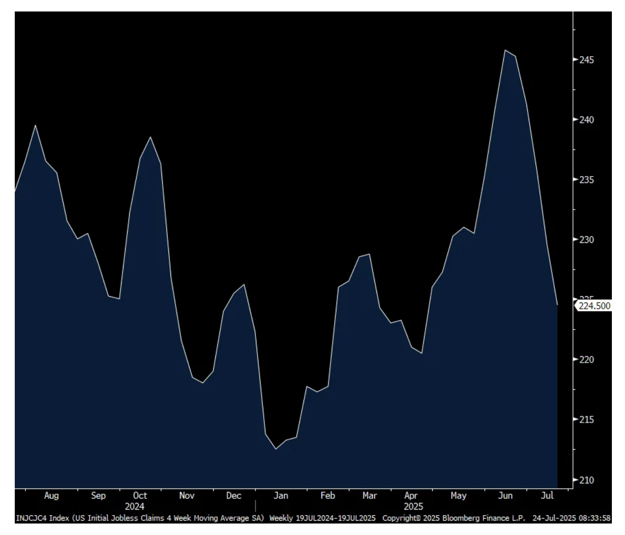Image resolution: width=625 pixels, height=535 pixels.
Task: Click the Weekly 19JUL2024-19JUL2025 date range text
Action: click(322, 518)
